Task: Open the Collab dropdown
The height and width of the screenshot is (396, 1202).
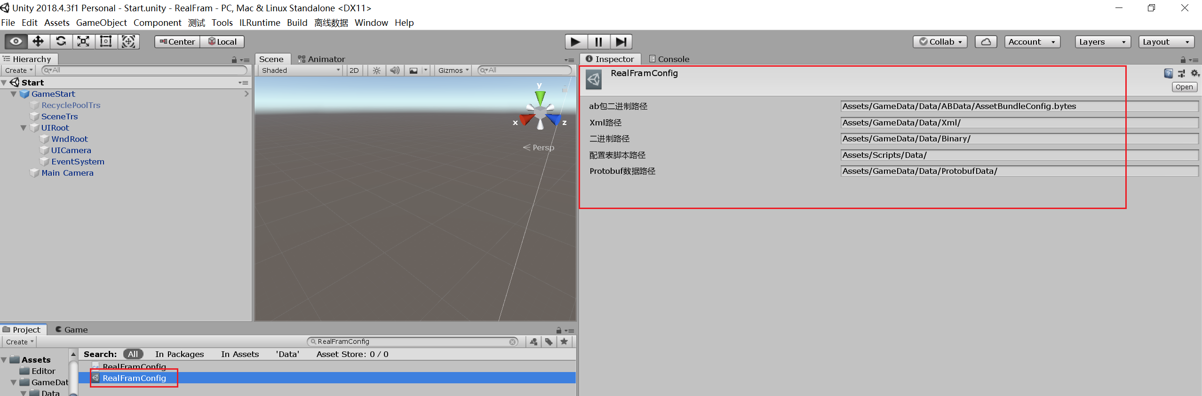Action: click(x=940, y=42)
